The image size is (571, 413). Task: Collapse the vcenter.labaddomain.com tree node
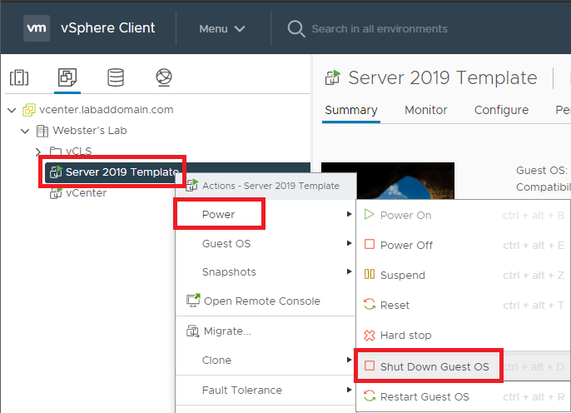(11, 110)
